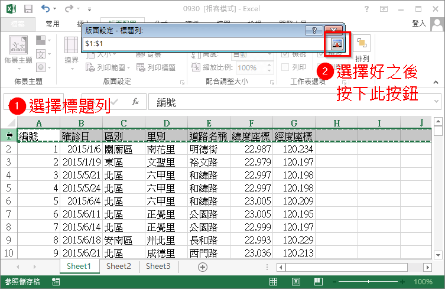Switch to Normal view icon
This screenshot has width=445, height=289.
pos(273,282)
